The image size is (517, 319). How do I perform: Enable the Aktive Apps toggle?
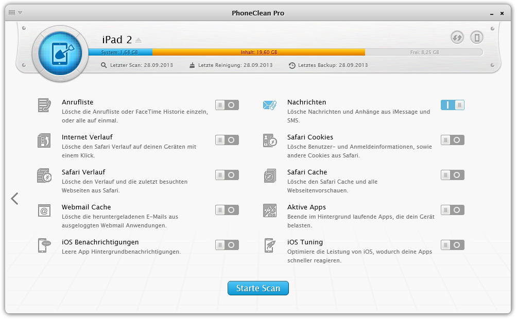click(452, 210)
